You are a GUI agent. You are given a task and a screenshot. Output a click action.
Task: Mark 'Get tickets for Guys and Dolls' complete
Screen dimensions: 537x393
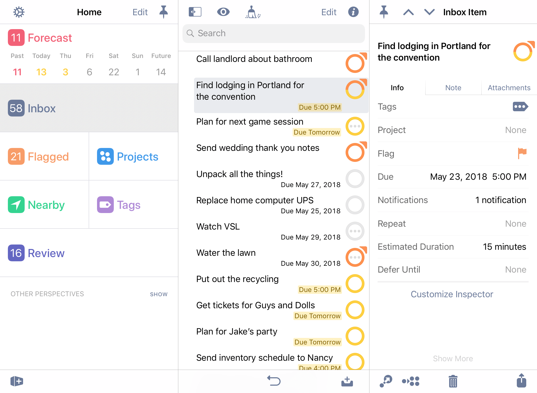point(355,310)
